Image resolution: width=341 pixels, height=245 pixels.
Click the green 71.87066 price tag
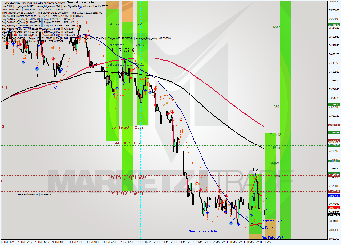point(334,161)
